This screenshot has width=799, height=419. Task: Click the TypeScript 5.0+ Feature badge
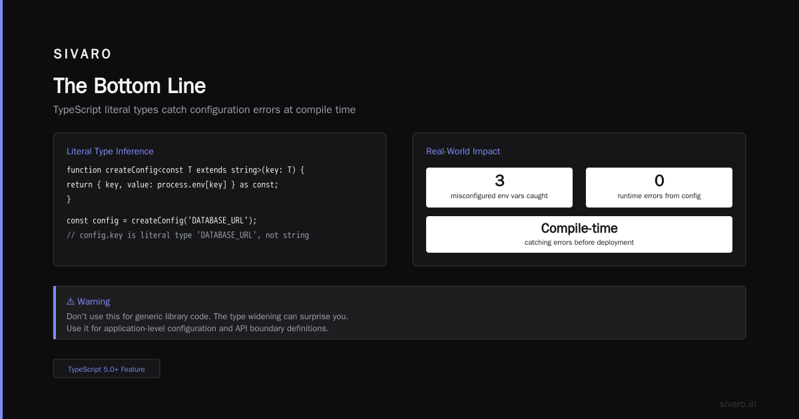point(107,369)
